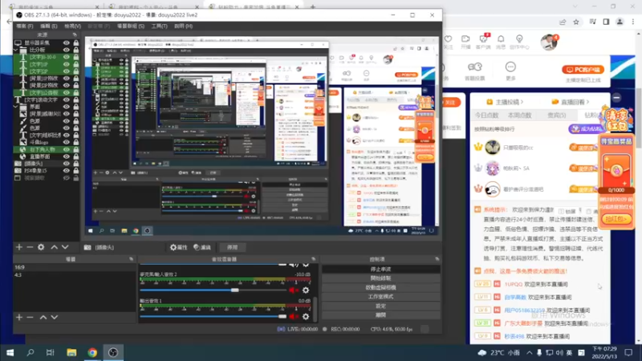Open File Explorer from the taskbar
The width and height of the screenshot is (642, 361).
coord(71,352)
